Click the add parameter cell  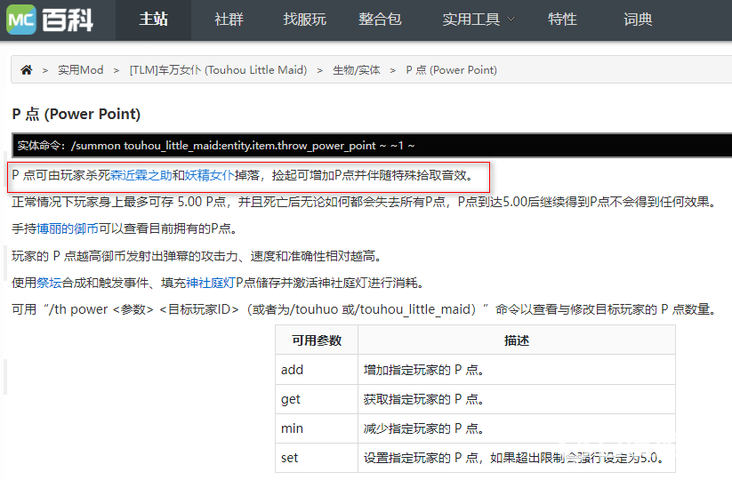pos(317,370)
